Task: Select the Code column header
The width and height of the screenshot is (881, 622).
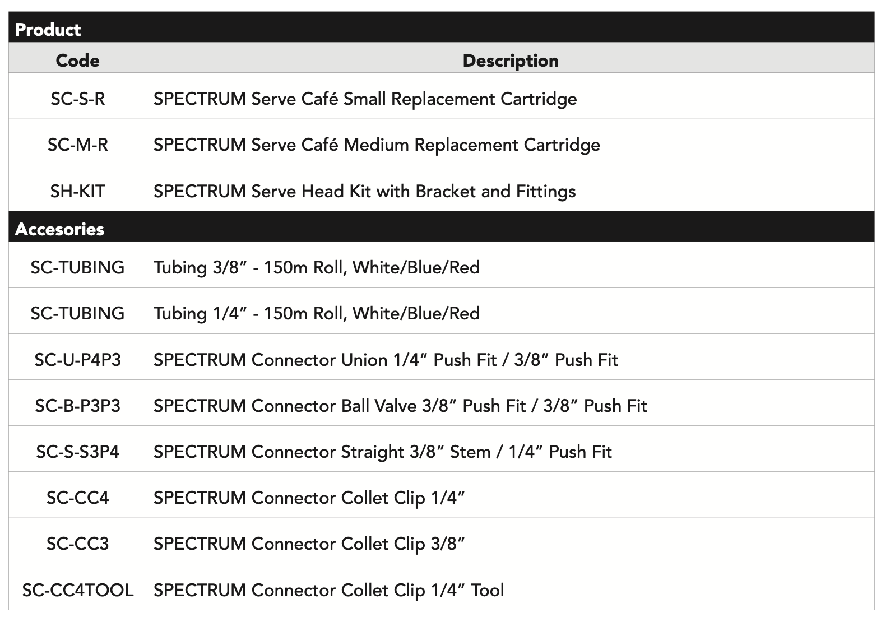Action: [77, 60]
